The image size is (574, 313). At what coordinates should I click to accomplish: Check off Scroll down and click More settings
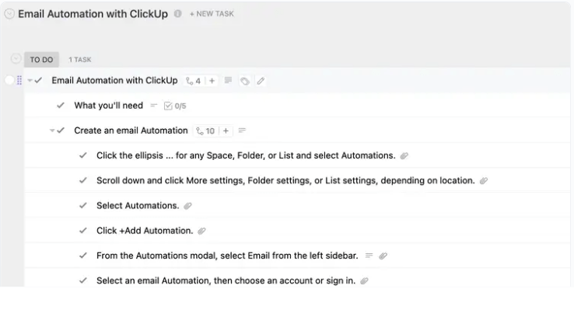pos(83,180)
